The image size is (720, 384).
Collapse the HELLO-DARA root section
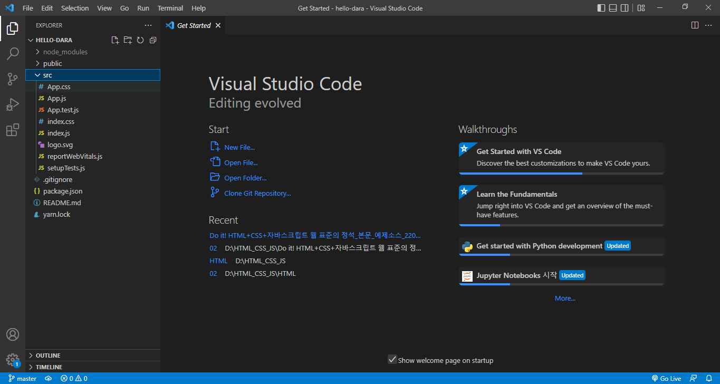[54, 40]
